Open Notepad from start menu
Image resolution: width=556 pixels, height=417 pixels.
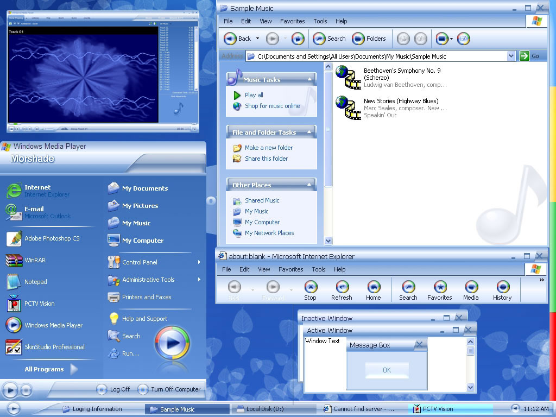[x=27, y=282]
